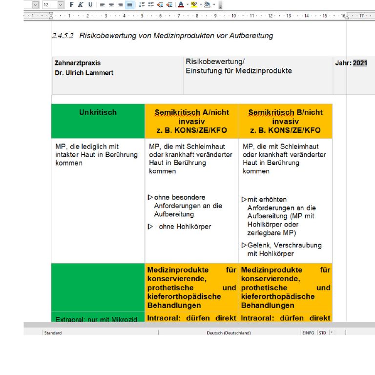Screen dimensions: 375x375
Task: Click the green Unkritisch header cell
Action: coord(98,121)
